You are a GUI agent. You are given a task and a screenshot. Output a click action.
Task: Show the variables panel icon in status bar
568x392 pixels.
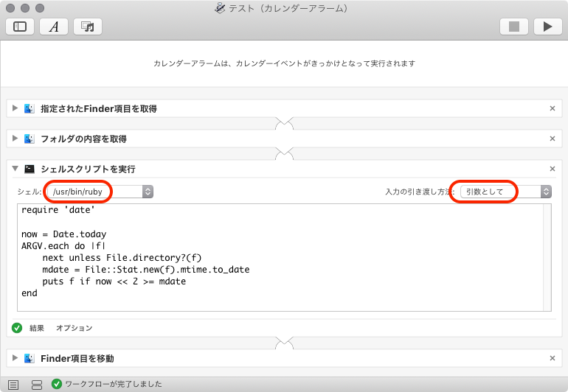[37, 385]
